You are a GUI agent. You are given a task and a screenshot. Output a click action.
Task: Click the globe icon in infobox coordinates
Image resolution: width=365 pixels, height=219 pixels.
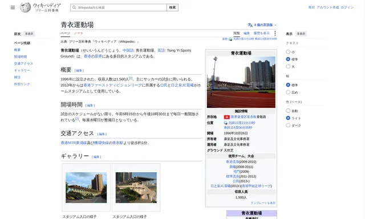point(226,123)
